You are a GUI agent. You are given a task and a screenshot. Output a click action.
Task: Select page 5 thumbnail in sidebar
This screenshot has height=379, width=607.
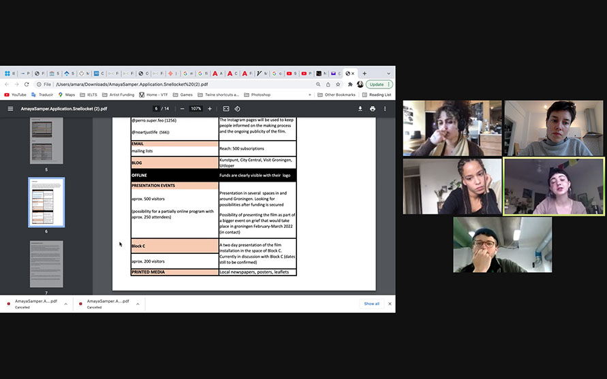click(x=46, y=140)
